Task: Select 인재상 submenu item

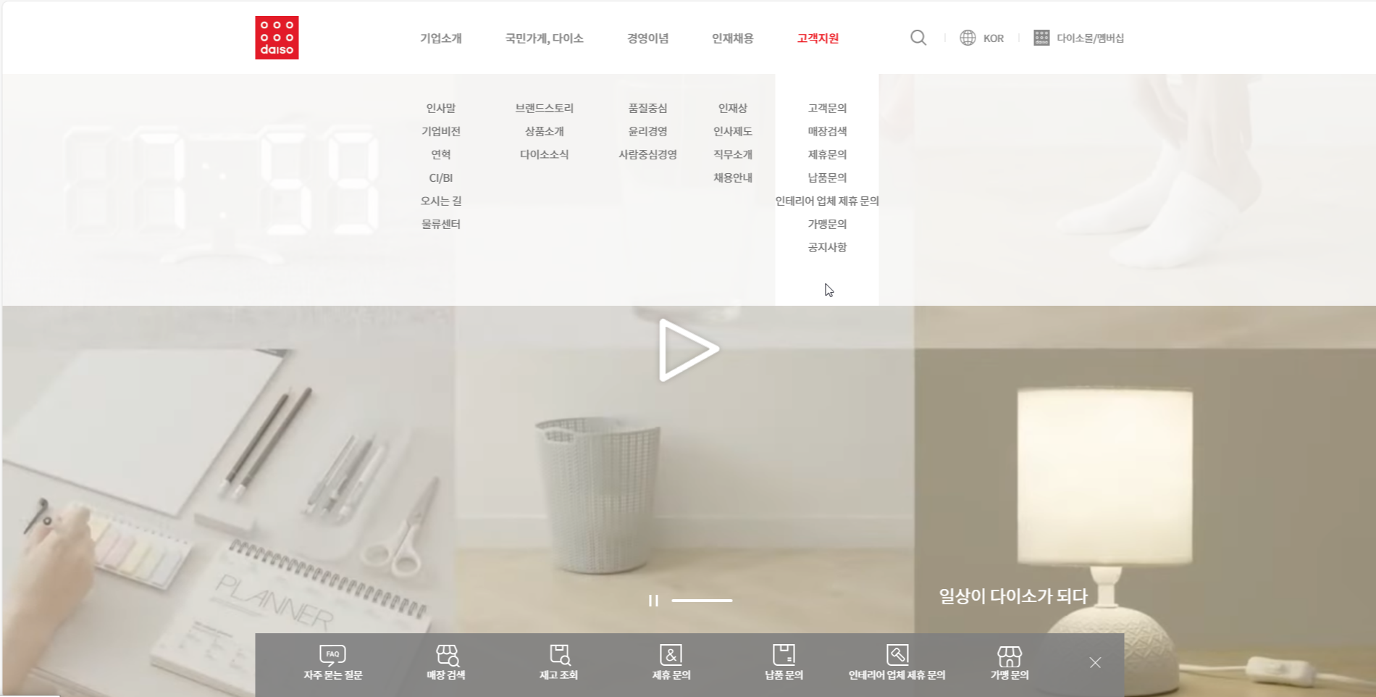Action: click(x=733, y=108)
